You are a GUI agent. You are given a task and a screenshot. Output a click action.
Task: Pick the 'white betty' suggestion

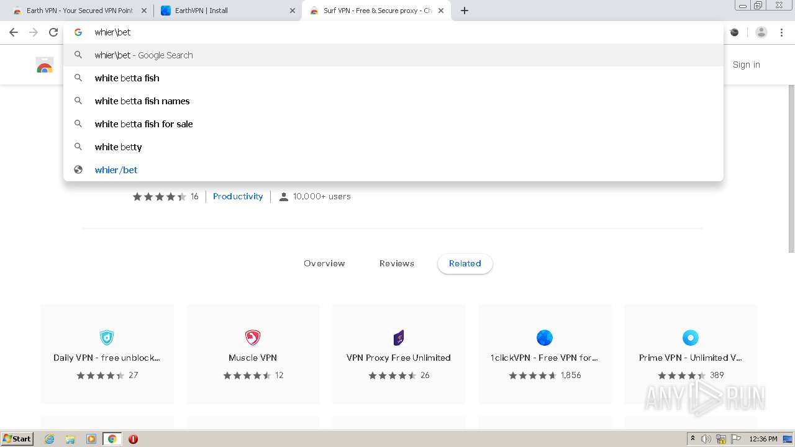pos(393,147)
